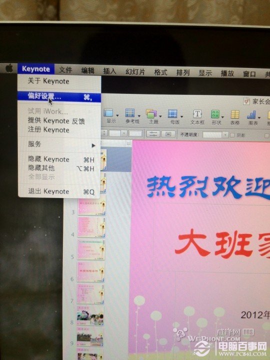Expand the 服务 (Services) submenu
Image resolution: width=270 pixels, height=360 pixels.
59,144
